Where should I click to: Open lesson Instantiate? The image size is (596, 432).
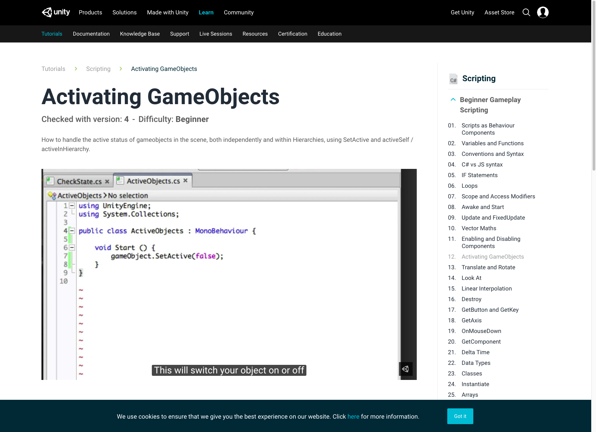pyautogui.click(x=475, y=384)
